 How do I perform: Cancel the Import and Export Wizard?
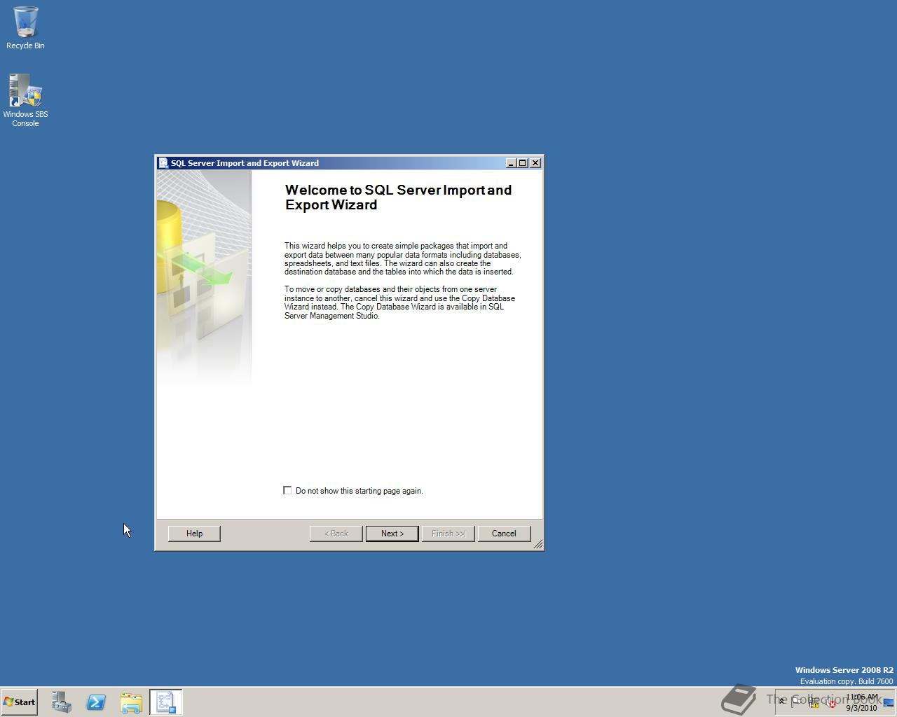504,534
